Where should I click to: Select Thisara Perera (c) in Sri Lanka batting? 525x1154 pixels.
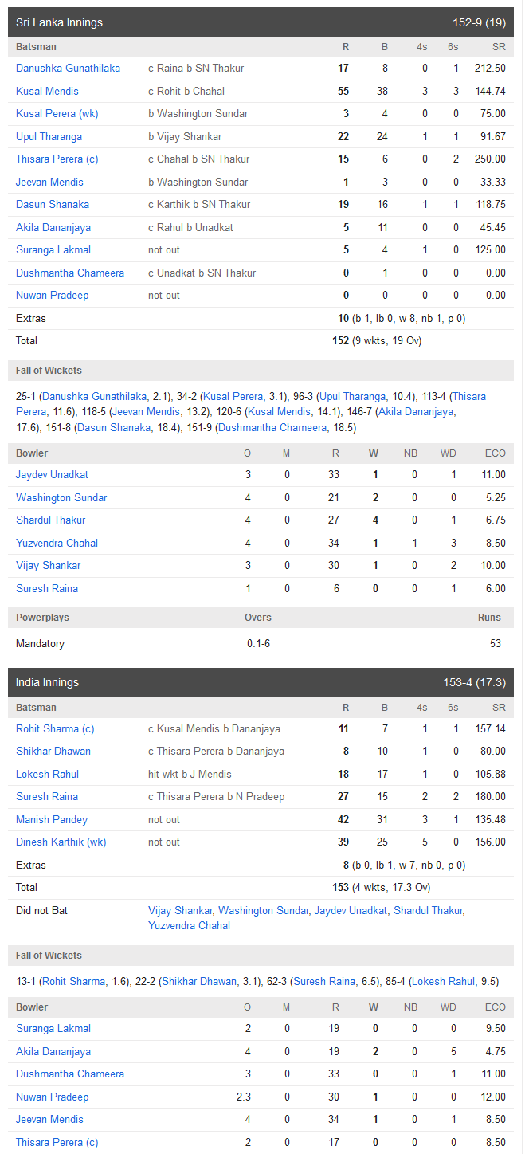point(57,159)
